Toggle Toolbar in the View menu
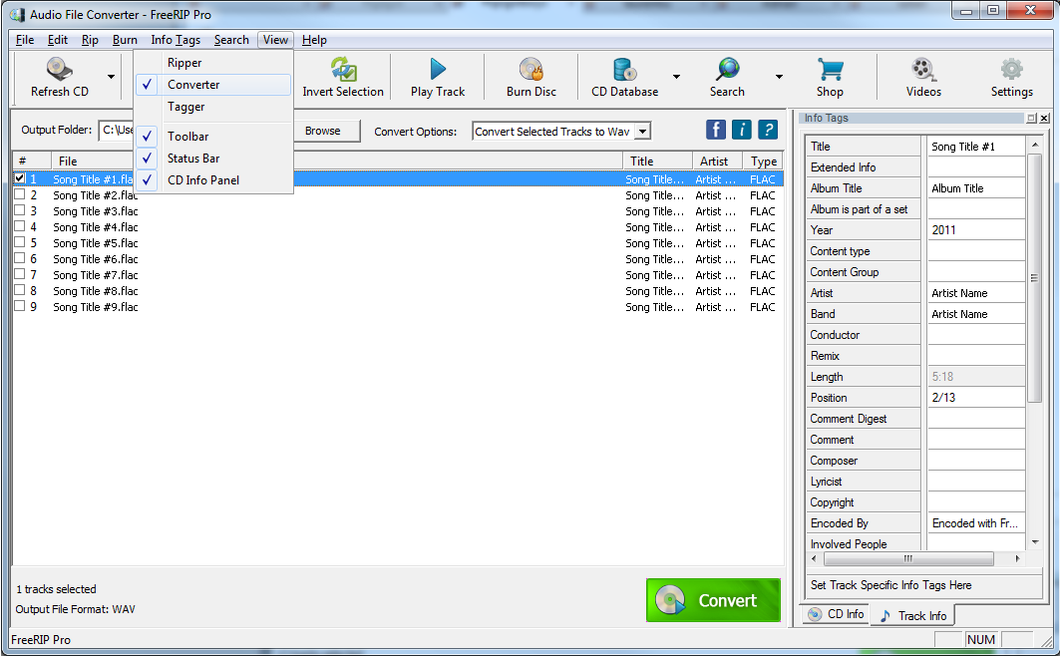The width and height of the screenshot is (1060, 656). coord(213,136)
